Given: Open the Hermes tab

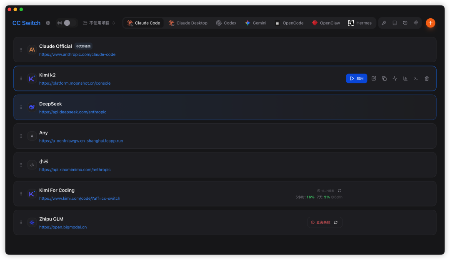Looking at the screenshot, I should 360,23.
